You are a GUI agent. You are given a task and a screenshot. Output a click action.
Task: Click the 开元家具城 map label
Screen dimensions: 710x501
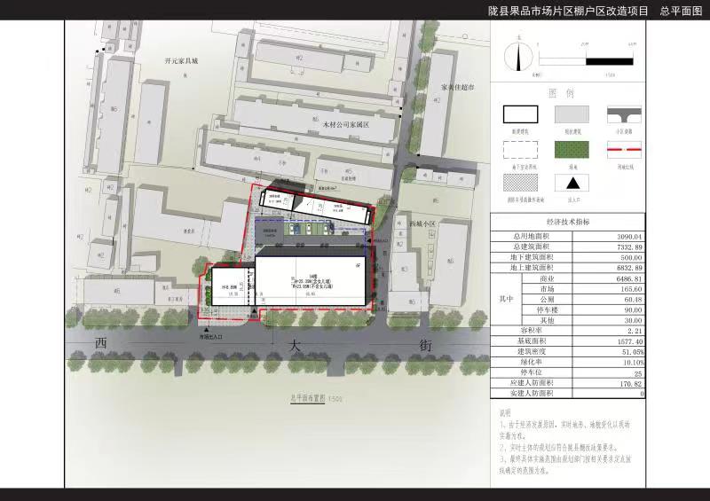point(181,61)
